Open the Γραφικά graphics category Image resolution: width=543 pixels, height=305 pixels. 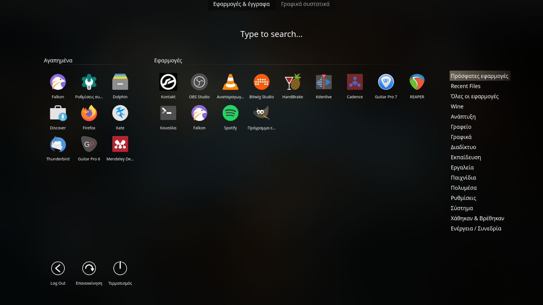[x=461, y=137]
